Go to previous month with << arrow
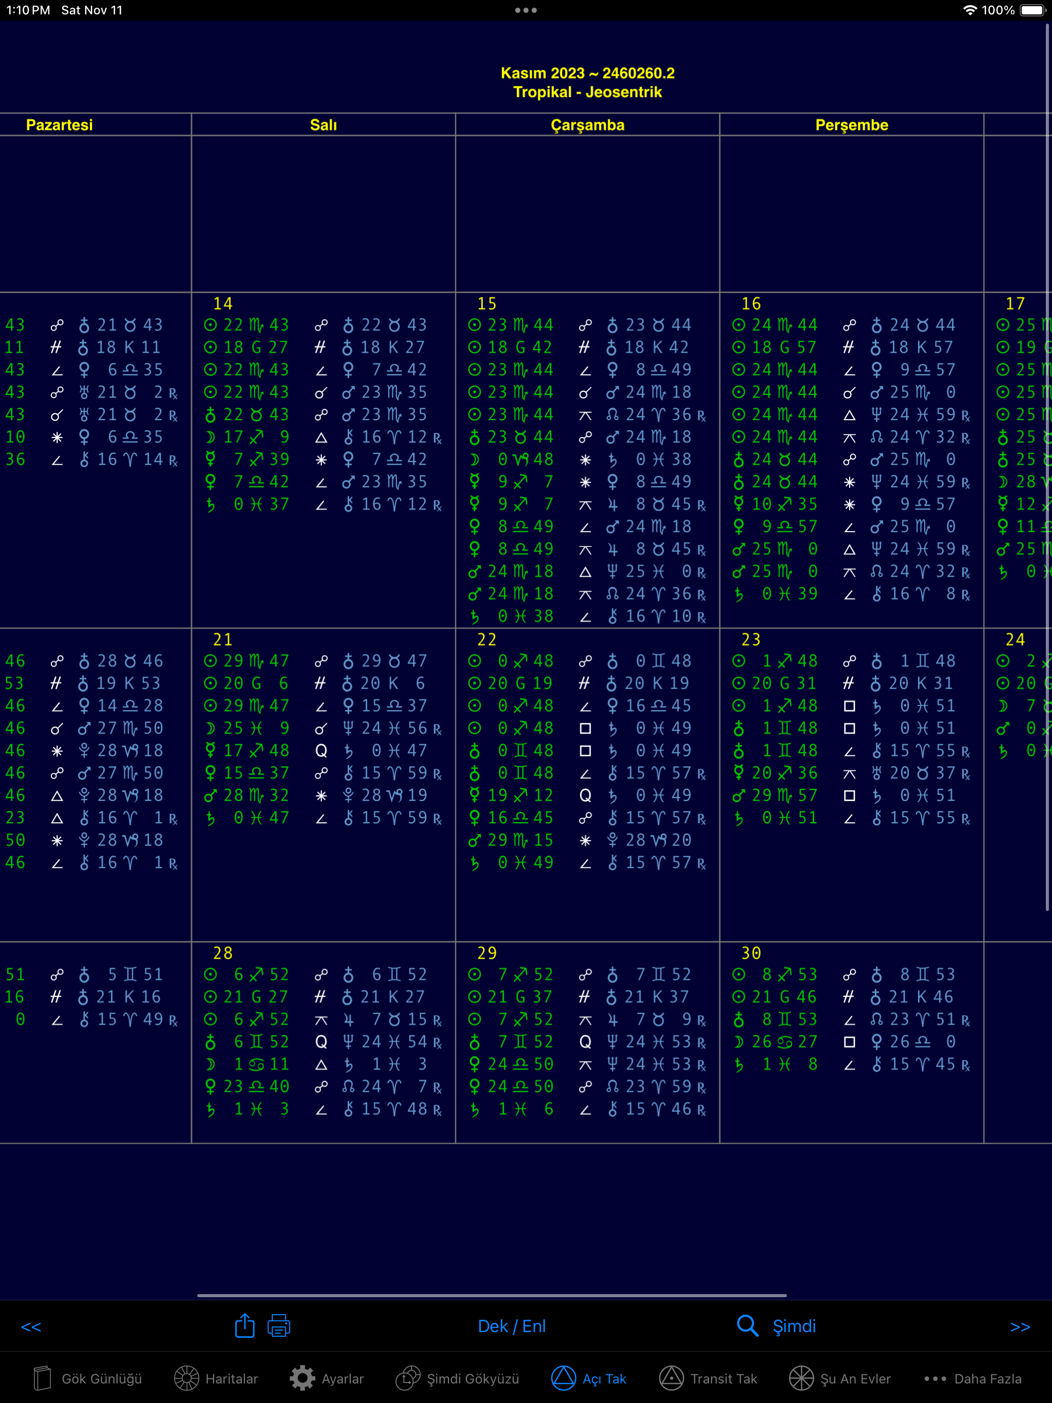Viewport: 1052px width, 1403px height. (x=31, y=1326)
